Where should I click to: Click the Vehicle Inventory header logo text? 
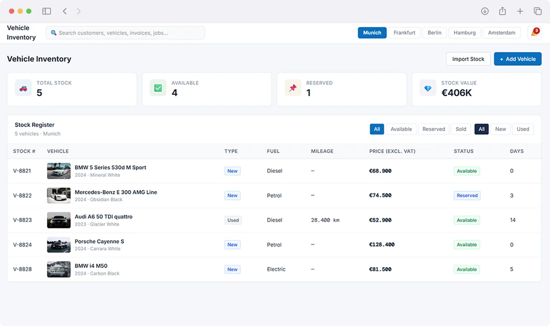click(21, 33)
